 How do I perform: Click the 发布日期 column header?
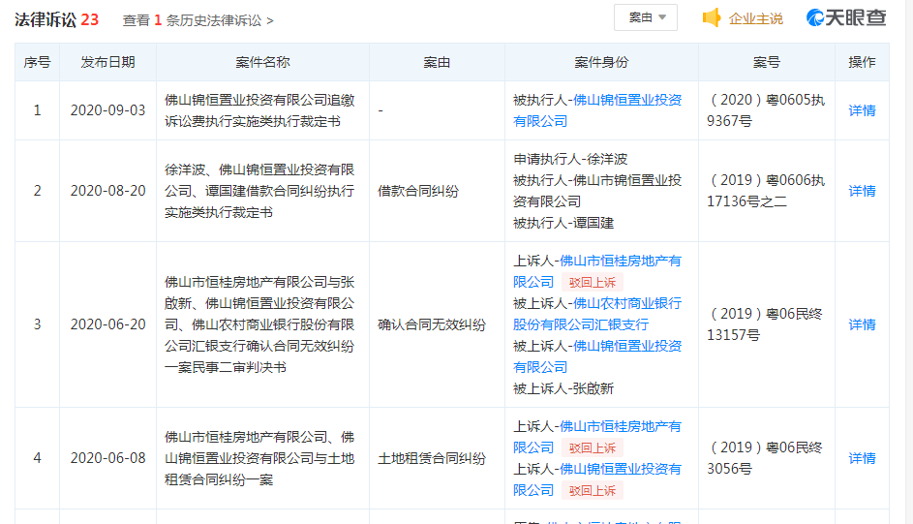click(x=107, y=62)
